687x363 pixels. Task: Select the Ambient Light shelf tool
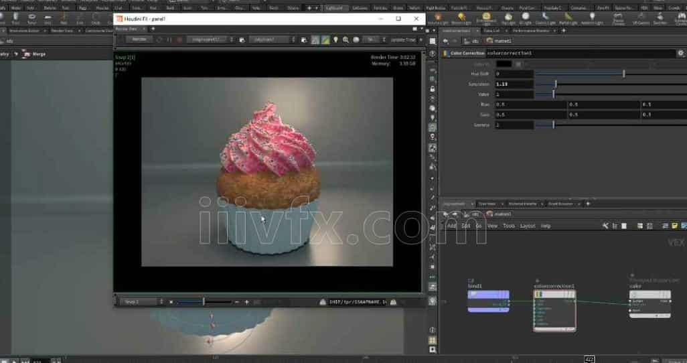(x=592, y=18)
